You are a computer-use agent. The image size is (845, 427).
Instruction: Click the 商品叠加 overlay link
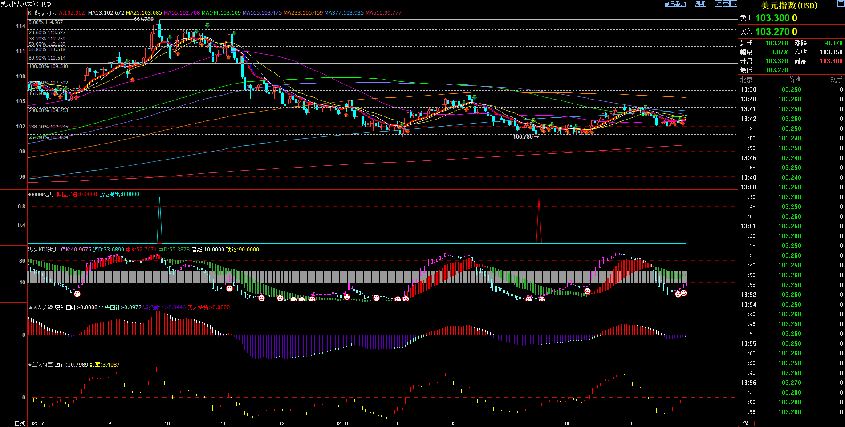pyautogui.click(x=675, y=4)
